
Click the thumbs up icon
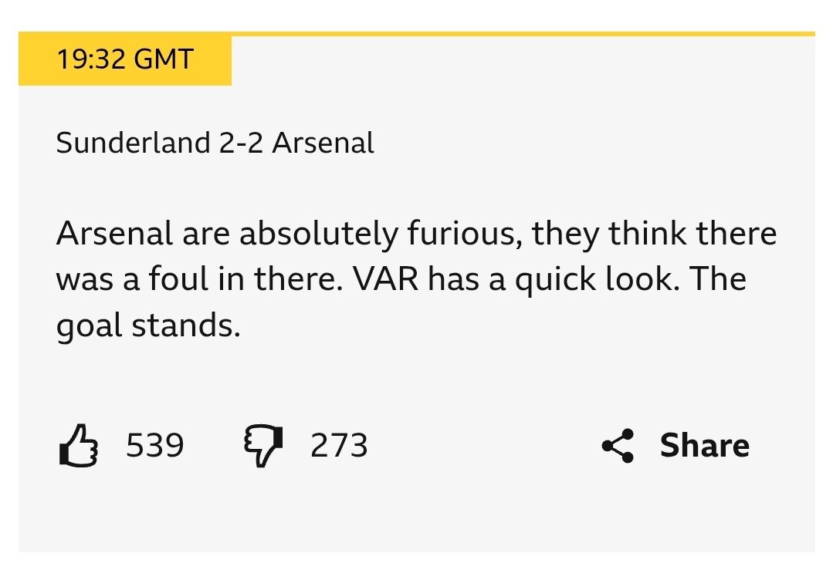pos(79,447)
